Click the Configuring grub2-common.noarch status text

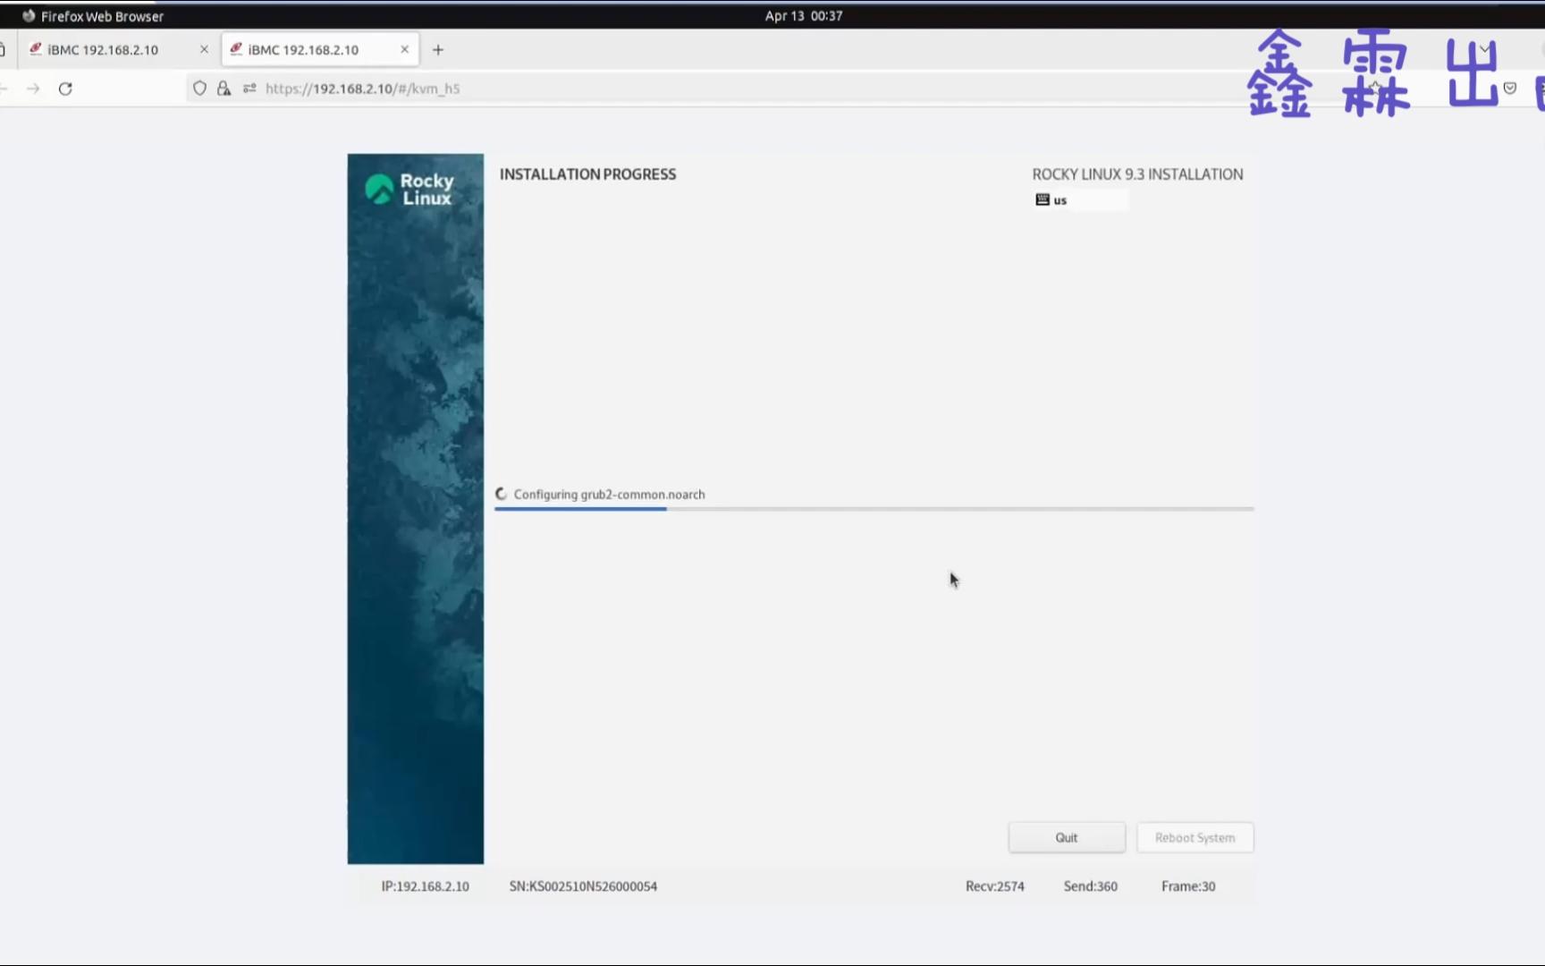tap(609, 495)
